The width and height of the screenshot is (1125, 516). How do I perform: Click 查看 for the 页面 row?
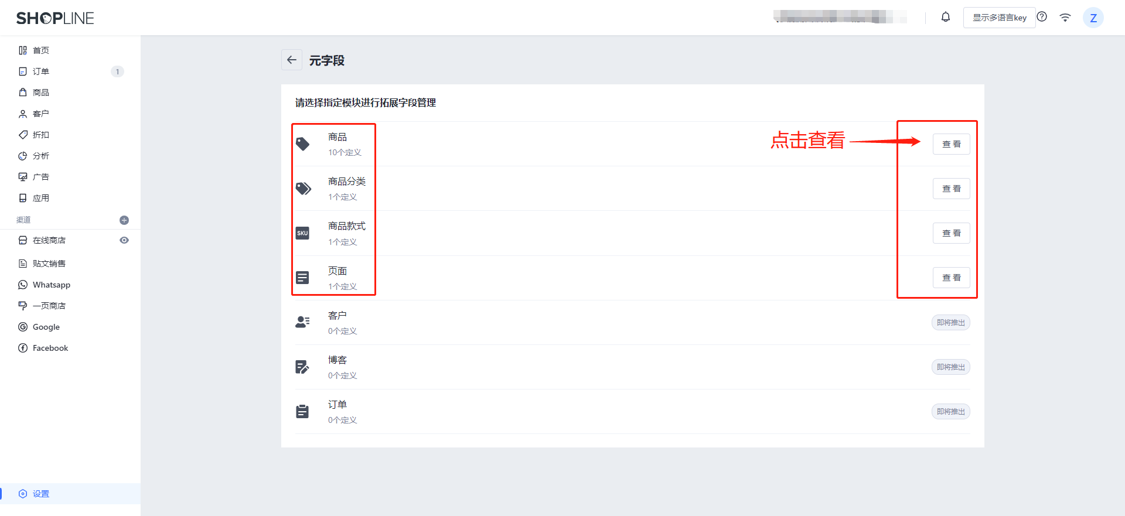pos(952,278)
